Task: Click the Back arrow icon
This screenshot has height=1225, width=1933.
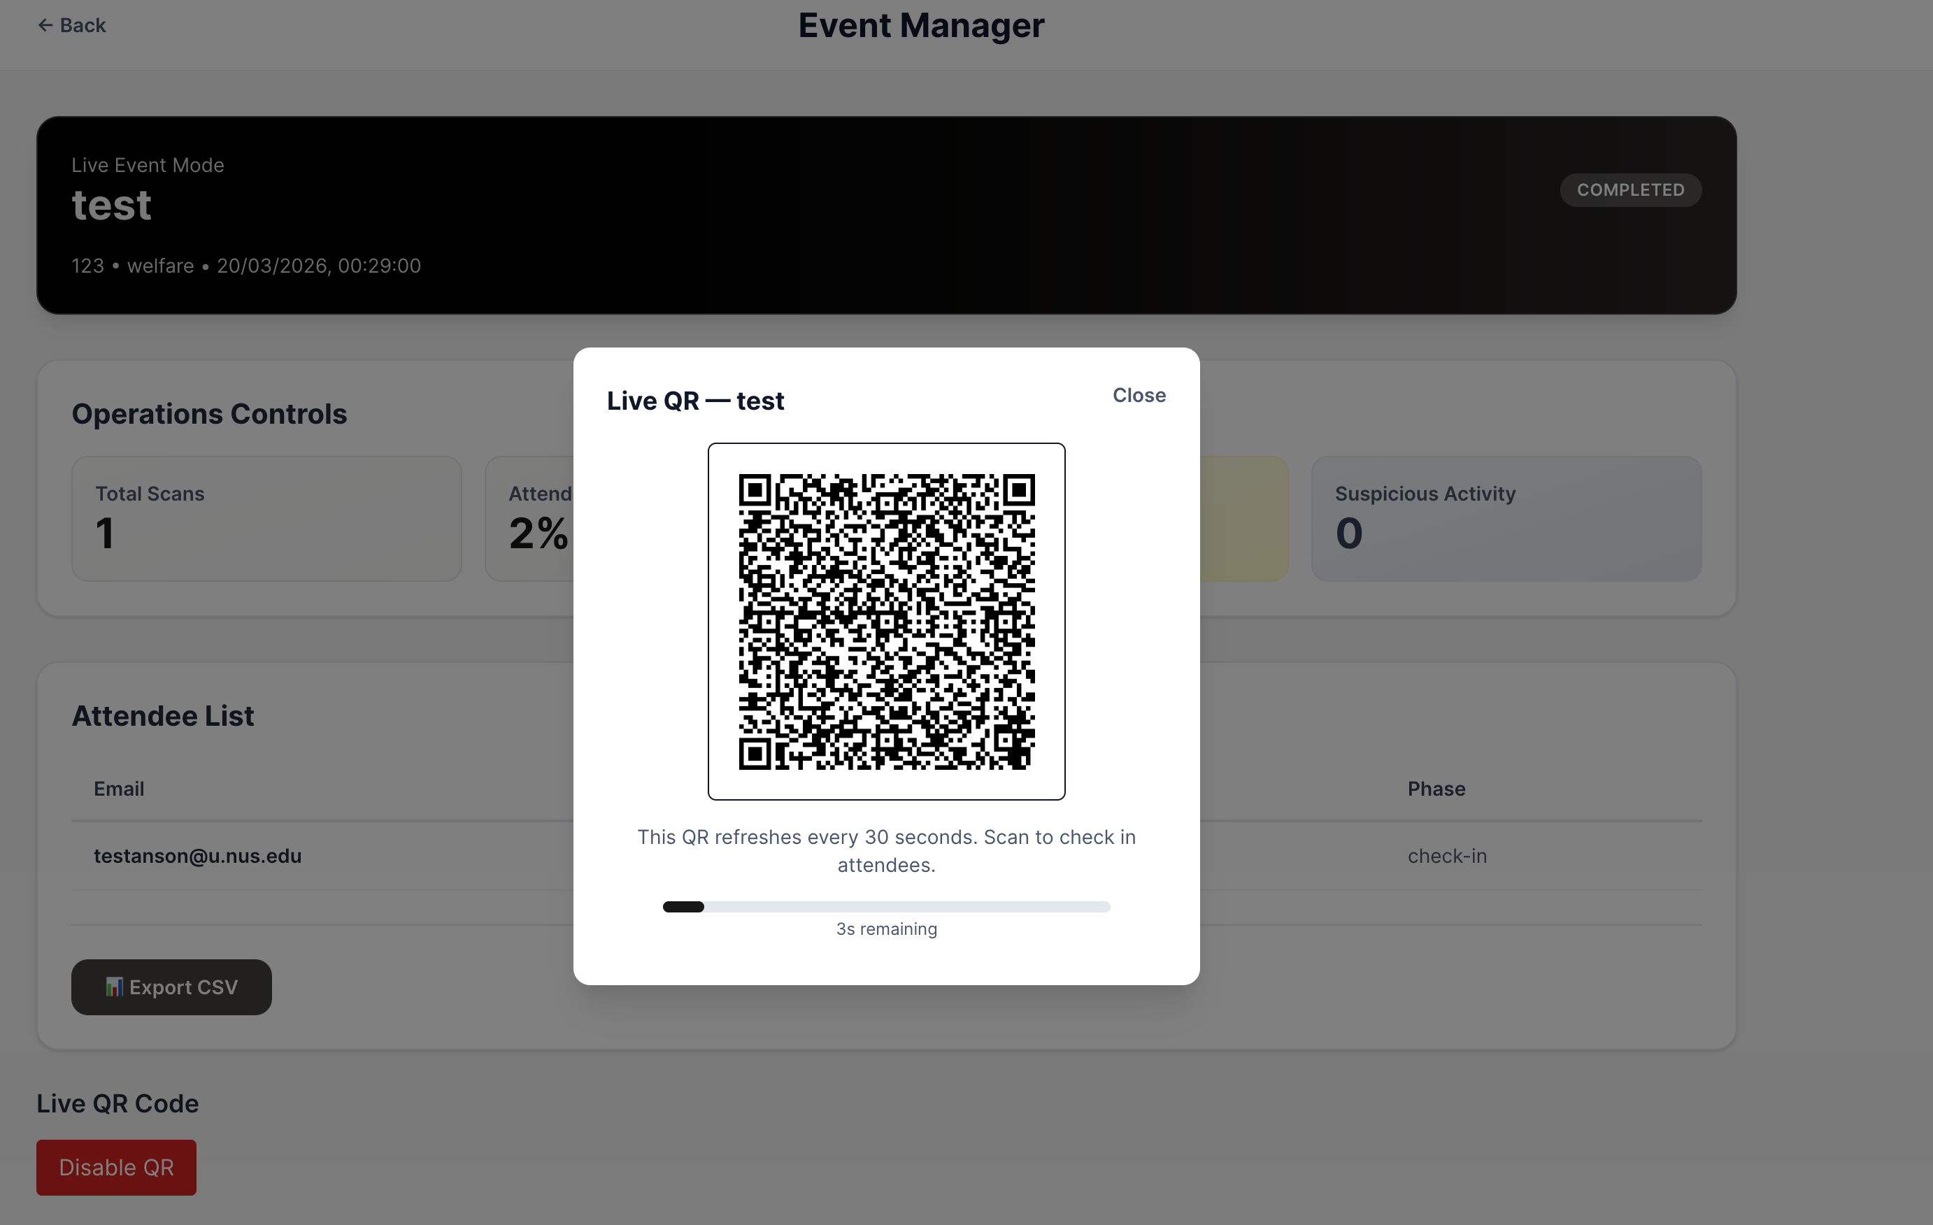Action: (x=45, y=26)
